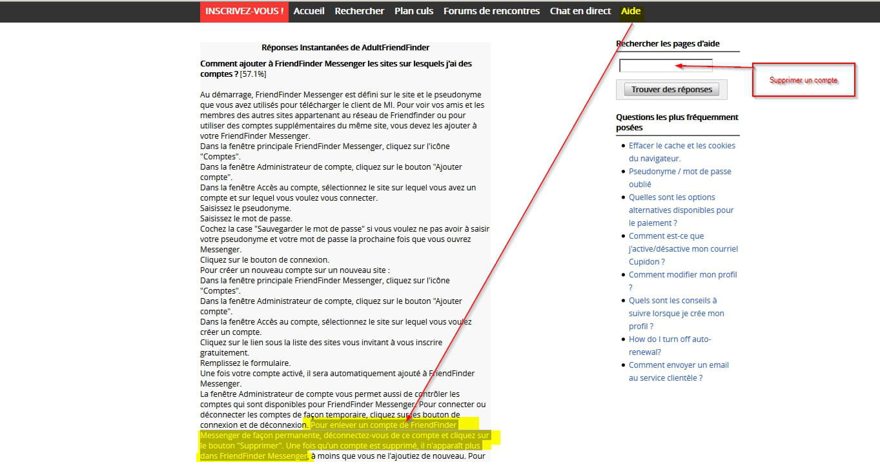The width and height of the screenshot is (880, 462).
Task: Go to the Accueil page
Action: pyautogui.click(x=309, y=11)
